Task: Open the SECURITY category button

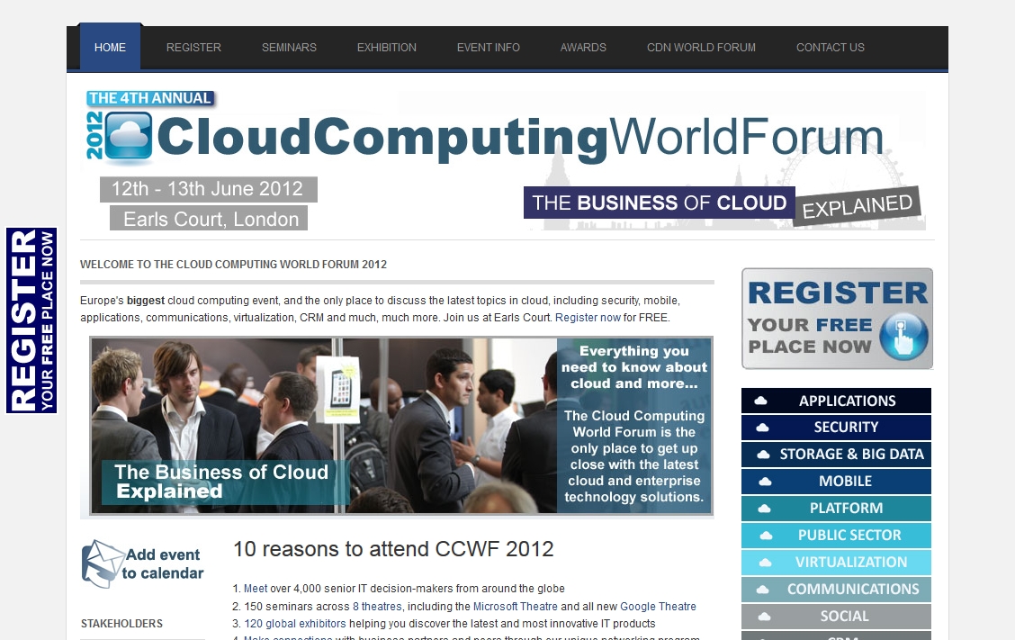Action: coord(836,428)
